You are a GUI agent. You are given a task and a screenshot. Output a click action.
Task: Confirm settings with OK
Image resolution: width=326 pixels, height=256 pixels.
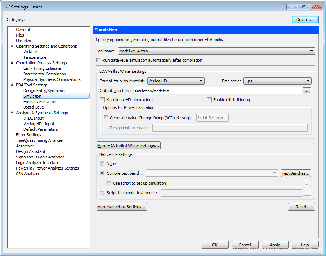click(215, 245)
